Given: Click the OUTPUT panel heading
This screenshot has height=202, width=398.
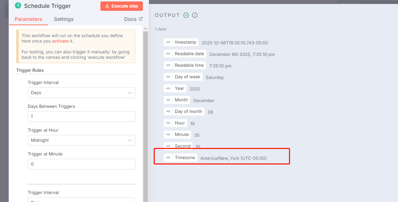Looking at the screenshot, I should (x=167, y=15).
